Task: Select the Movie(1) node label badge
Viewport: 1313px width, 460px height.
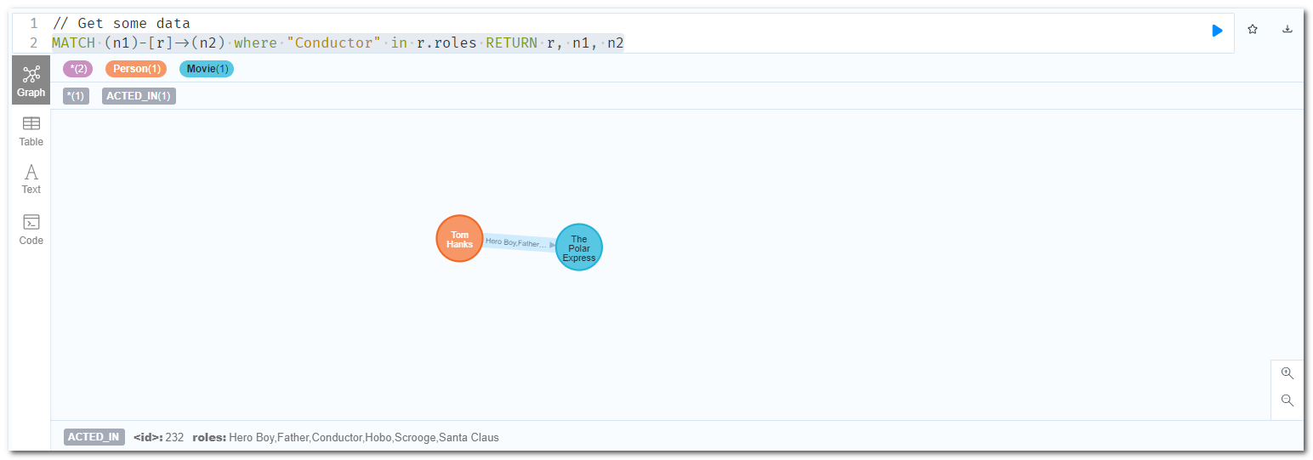Action: click(207, 69)
